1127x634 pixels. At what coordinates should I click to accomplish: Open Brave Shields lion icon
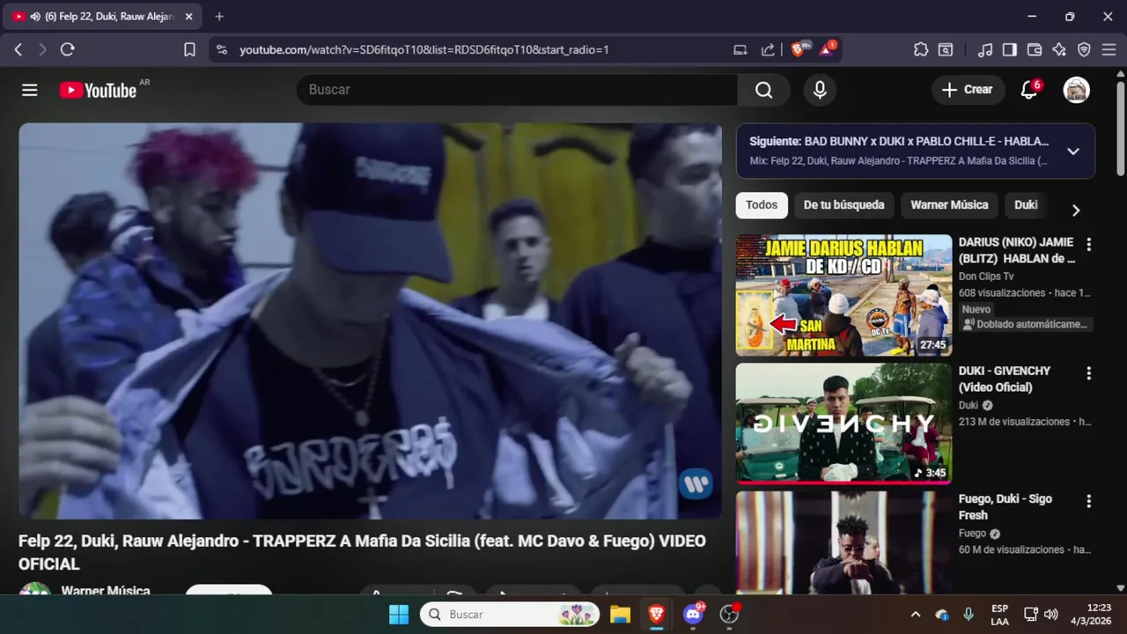(x=799, y=50)
